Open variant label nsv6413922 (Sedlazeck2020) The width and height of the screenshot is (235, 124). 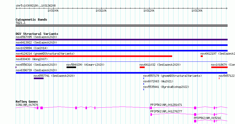[x=36, y=42]
